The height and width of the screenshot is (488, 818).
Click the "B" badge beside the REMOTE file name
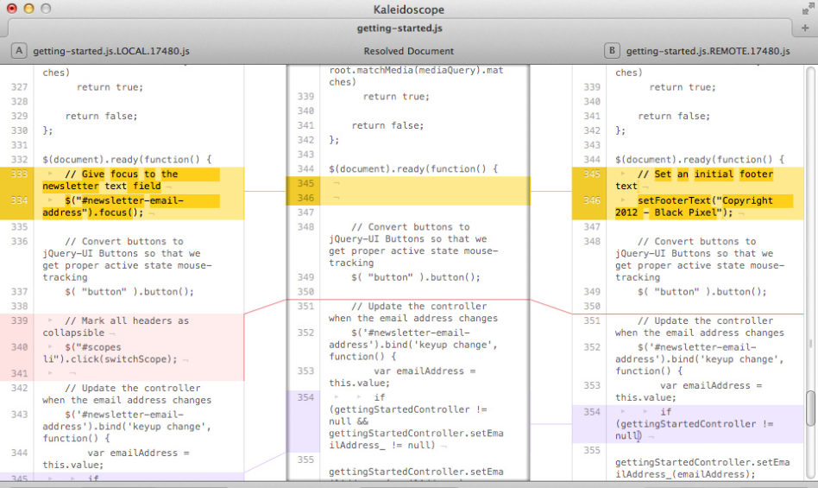612,51
